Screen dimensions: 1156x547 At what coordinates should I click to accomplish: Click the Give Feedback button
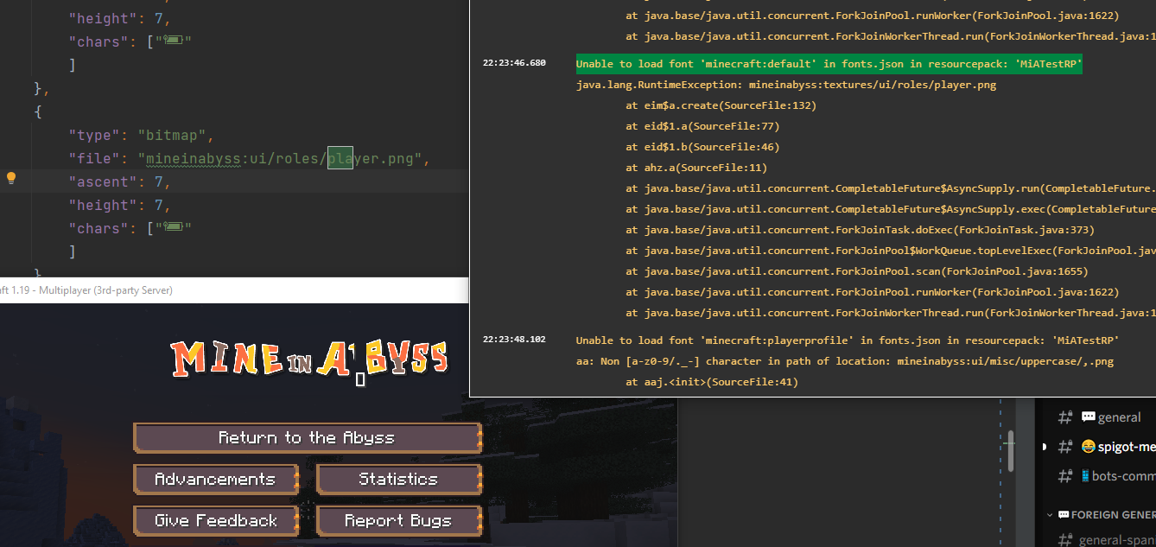coord(215,521)
